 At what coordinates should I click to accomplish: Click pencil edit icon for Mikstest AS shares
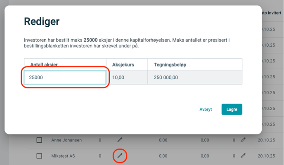[x=120, y=156]
